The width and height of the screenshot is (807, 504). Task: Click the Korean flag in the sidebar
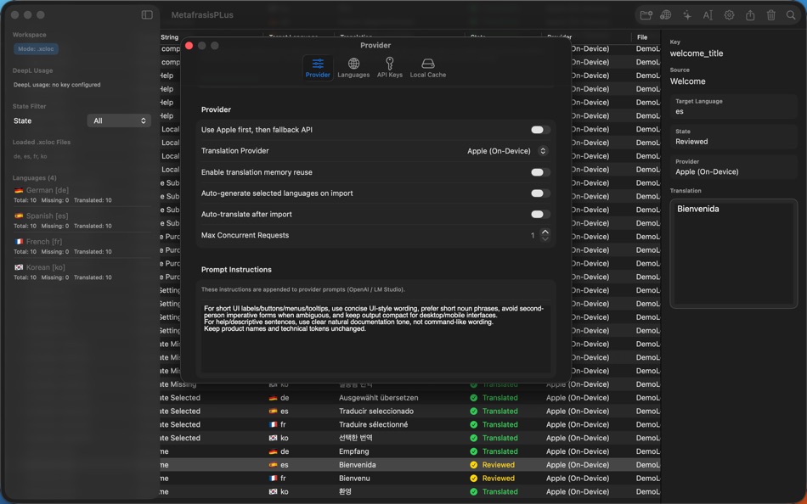pyautogui.click(x=19, y=267)
